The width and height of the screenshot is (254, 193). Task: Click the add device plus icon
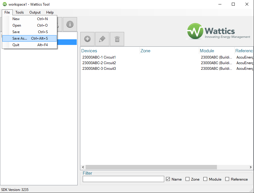(x=87, y=39)
